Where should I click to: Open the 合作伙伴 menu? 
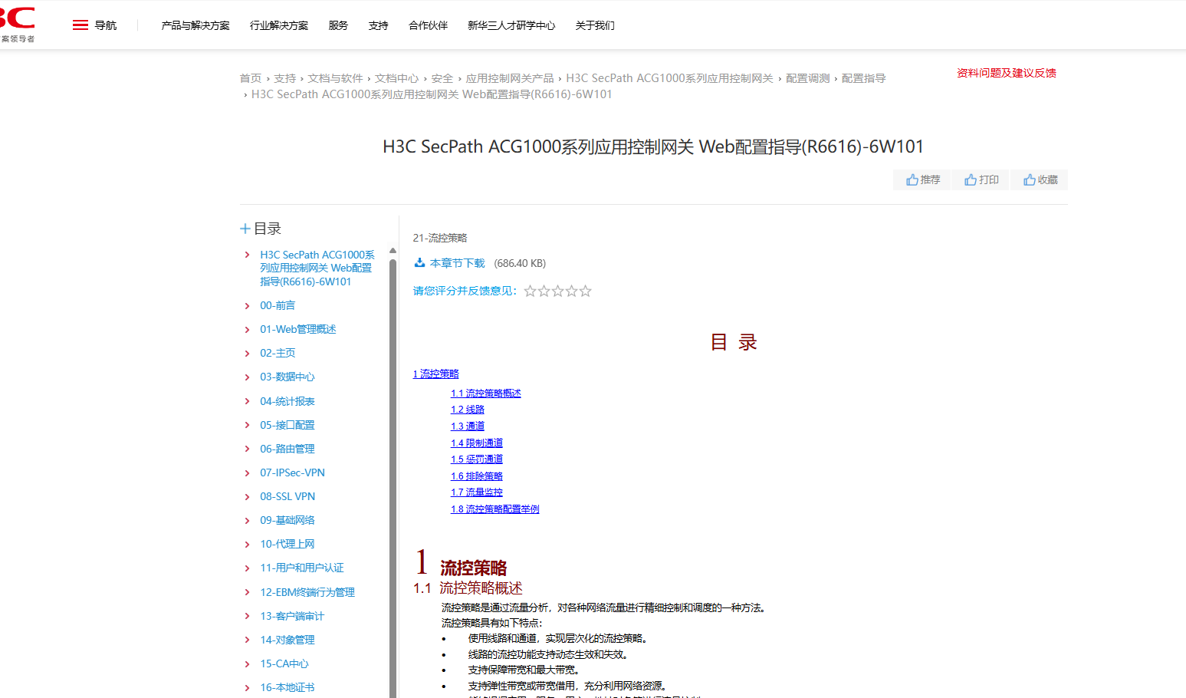(428, 25)
